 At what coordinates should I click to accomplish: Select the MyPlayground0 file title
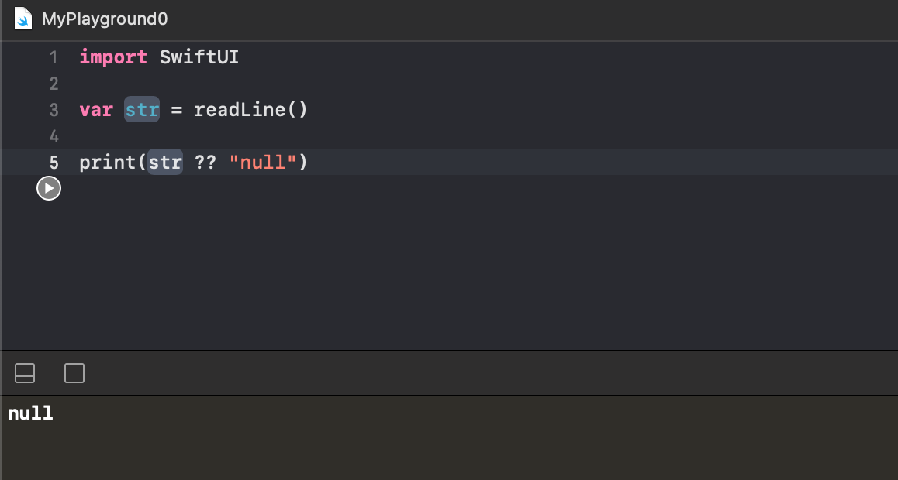105,19
